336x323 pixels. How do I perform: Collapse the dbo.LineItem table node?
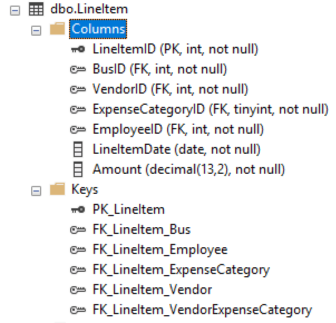coord(16,10)
